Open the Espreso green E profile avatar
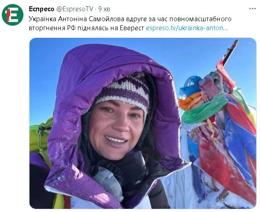This screenshot has width=260, height=212. click(13, 15)
